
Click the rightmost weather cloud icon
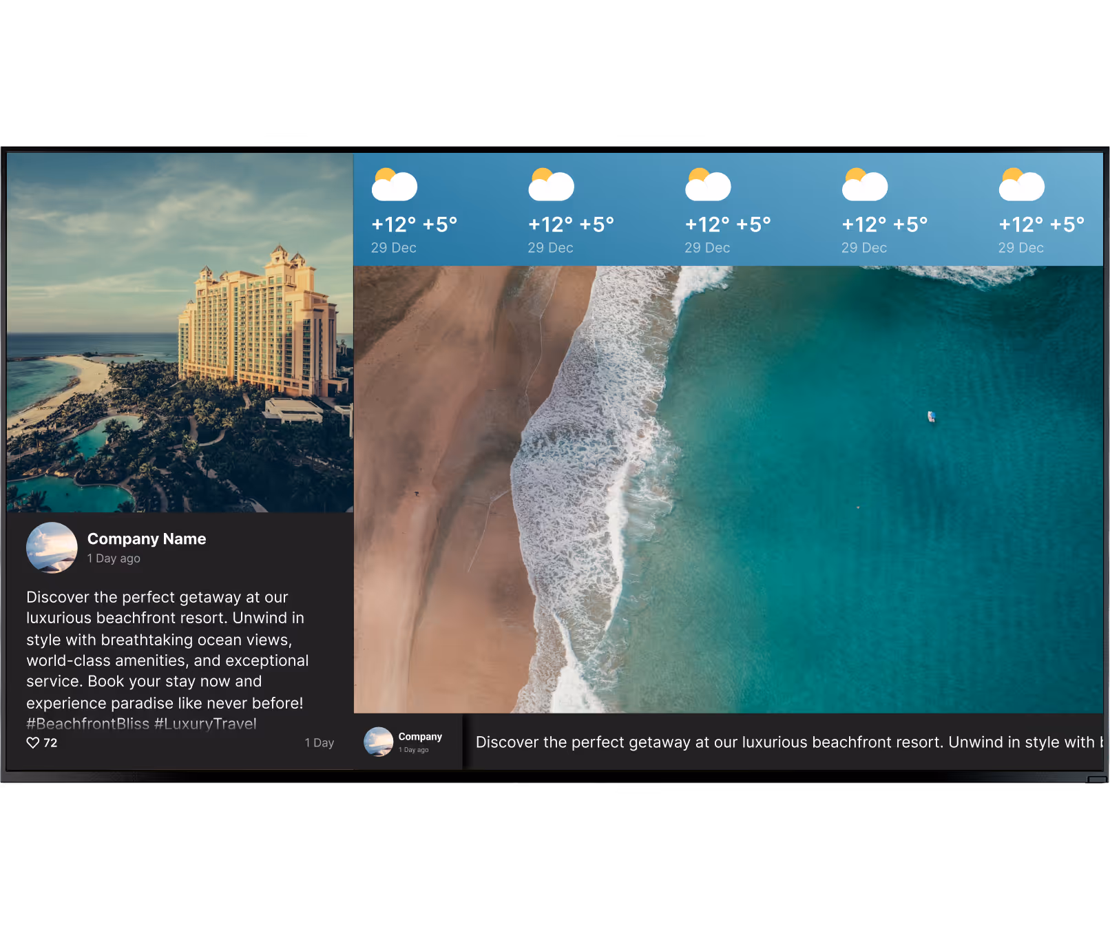pyautogui.click(x=1022, y=184)
